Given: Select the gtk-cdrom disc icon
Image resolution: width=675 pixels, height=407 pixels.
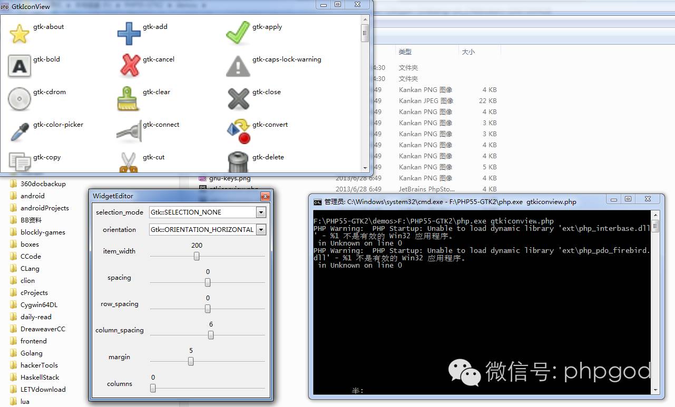Looking at the screenshot, I should click(19, 99).
